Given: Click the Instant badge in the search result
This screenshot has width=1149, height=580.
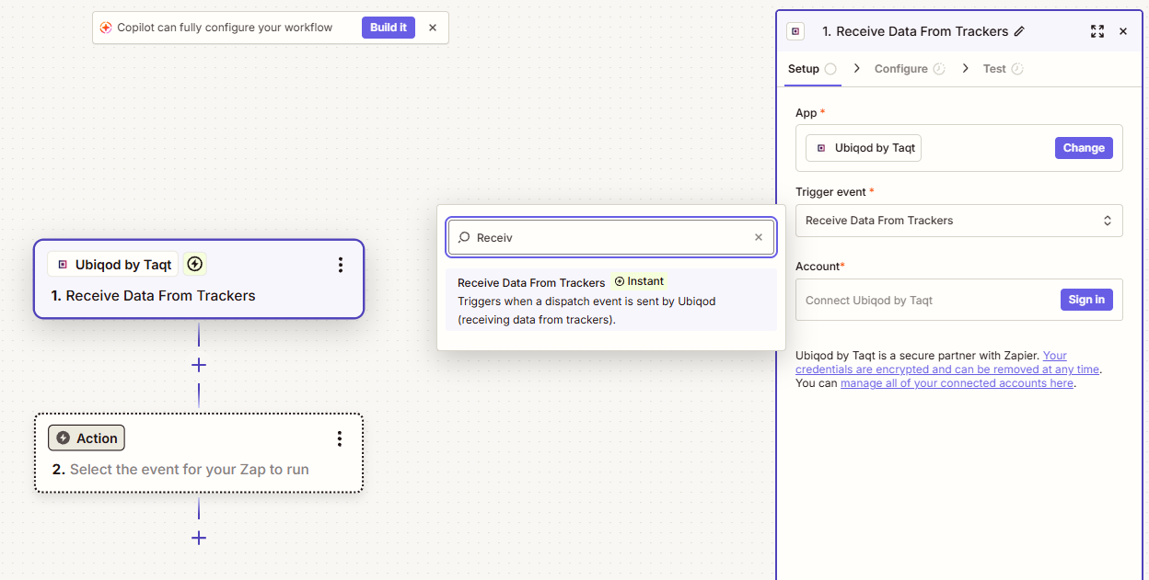Looking at the screenshot, I should pyautogui.click(x=639, y=281).
